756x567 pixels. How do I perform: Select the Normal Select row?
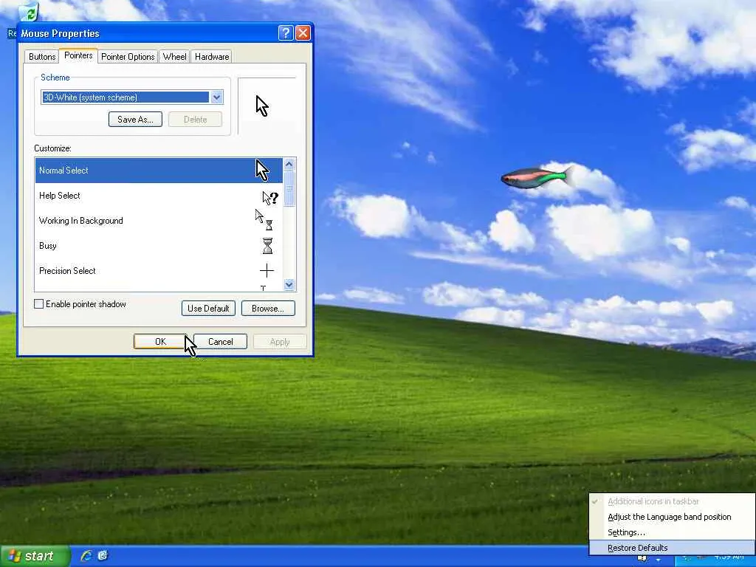(x=159, y=171)
